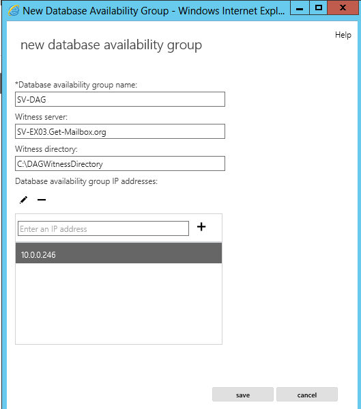Click the window title bar text
Screen dimensions: 361x409
[154, 11]
